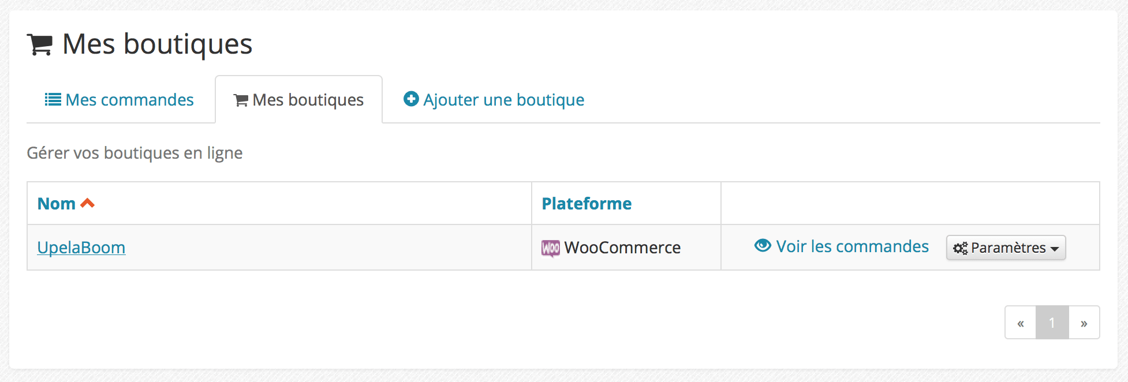Open the Paramètres dropdown button

click(x=1006, y=248)
